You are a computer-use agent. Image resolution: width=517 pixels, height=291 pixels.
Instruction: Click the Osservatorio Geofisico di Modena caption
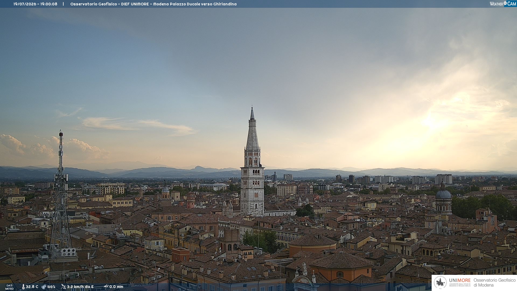(494, 283)
